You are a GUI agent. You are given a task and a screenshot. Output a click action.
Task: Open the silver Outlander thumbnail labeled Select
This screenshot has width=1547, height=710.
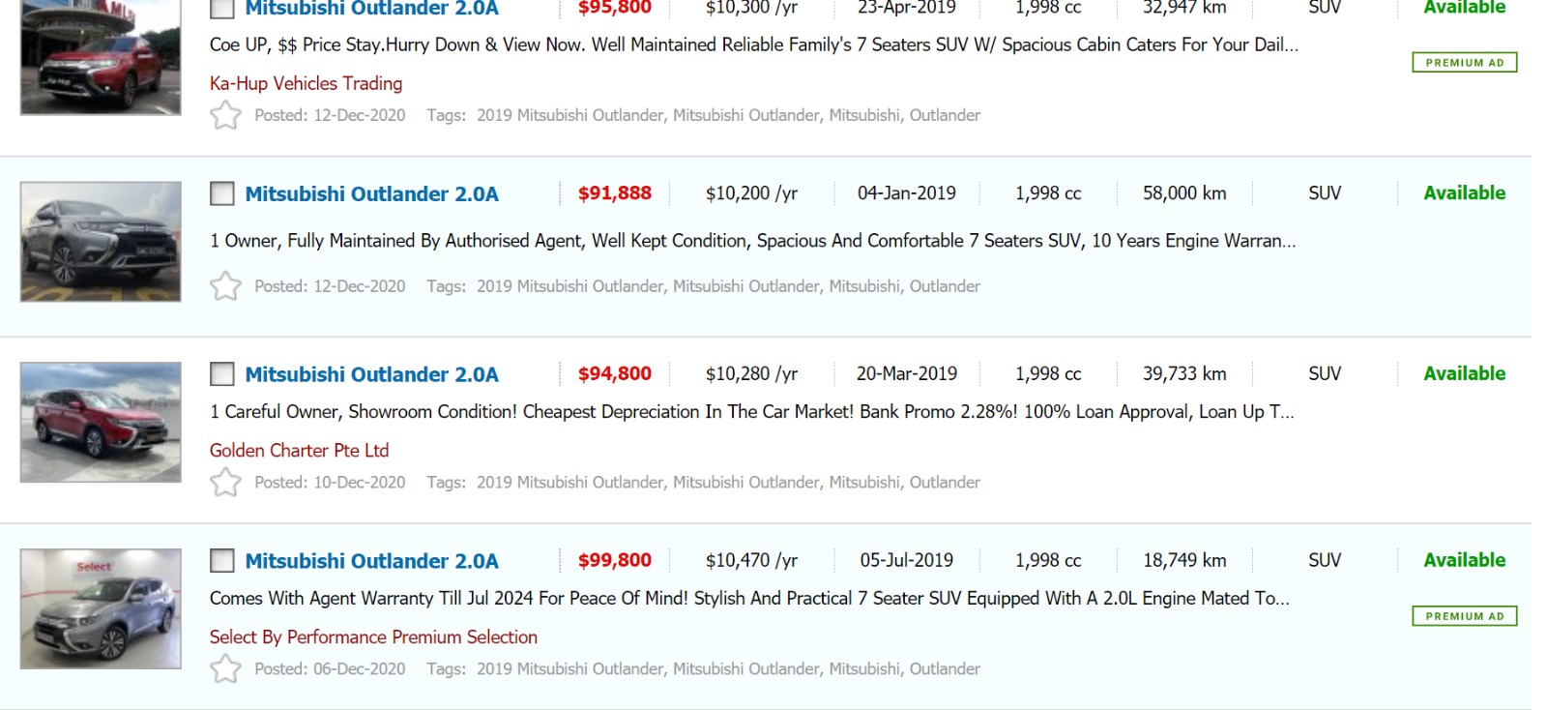(x=101, y=608)
